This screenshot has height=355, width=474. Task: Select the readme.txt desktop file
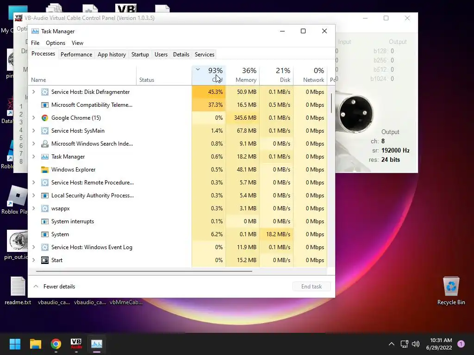click(x=18, y=290)
